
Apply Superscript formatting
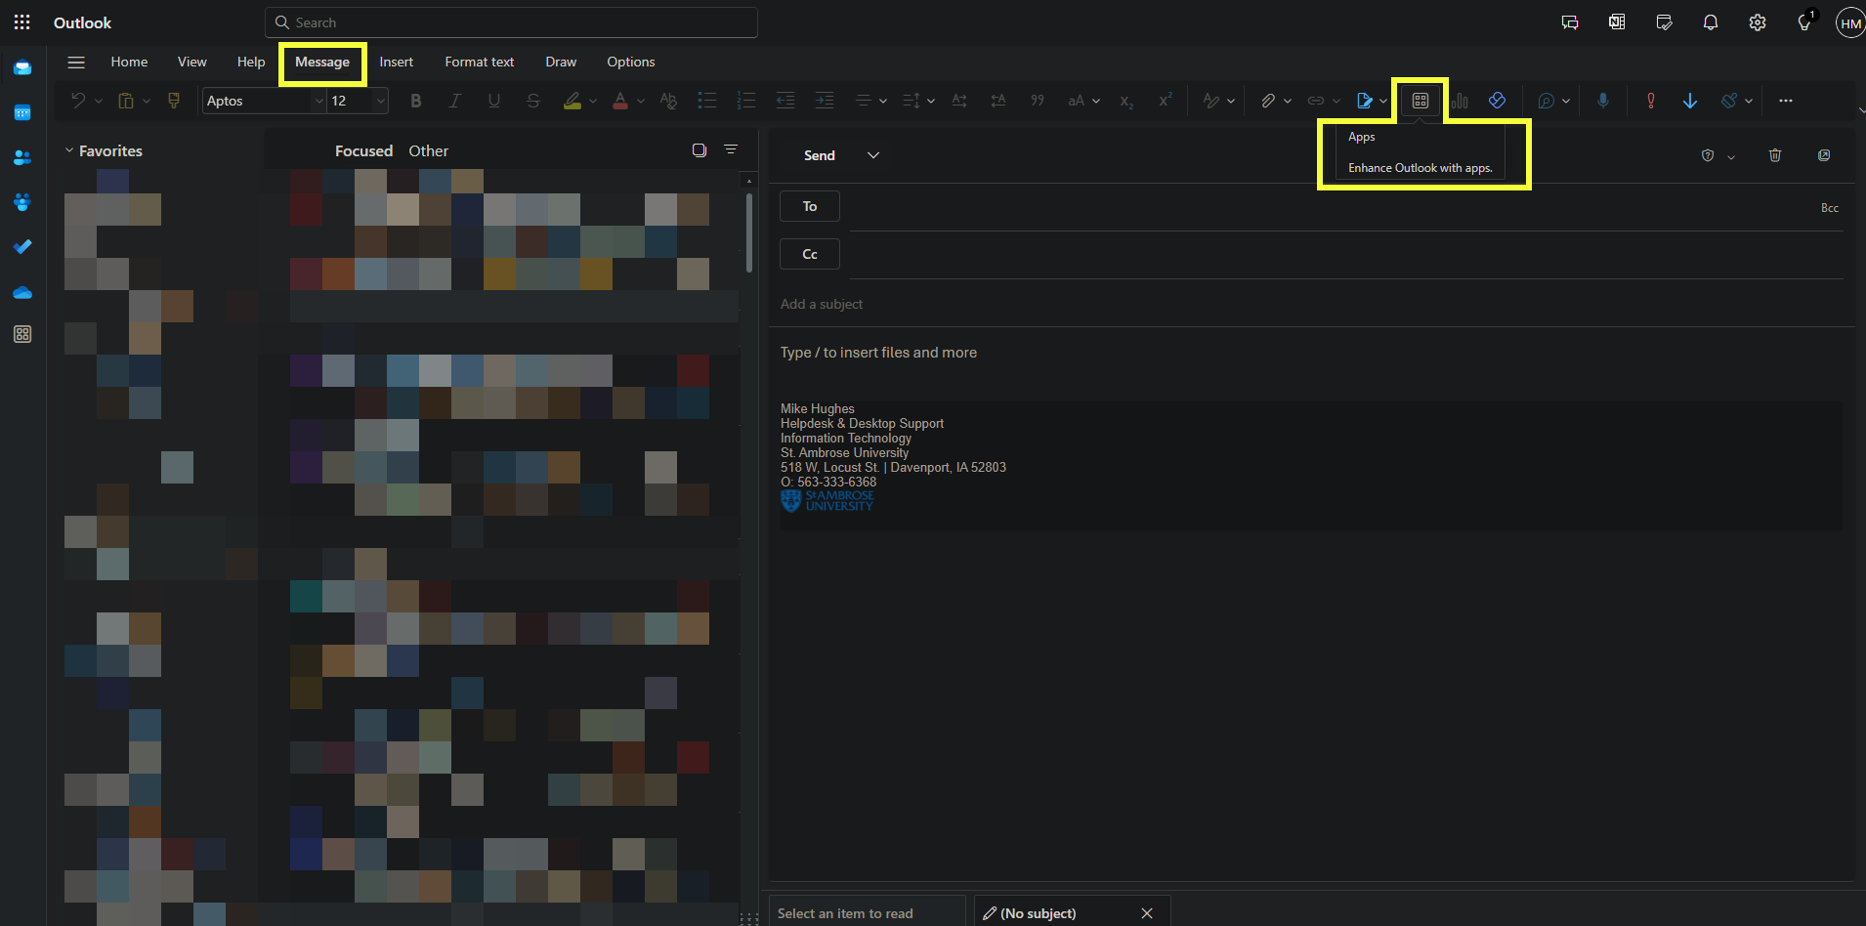pos(1165,101)
